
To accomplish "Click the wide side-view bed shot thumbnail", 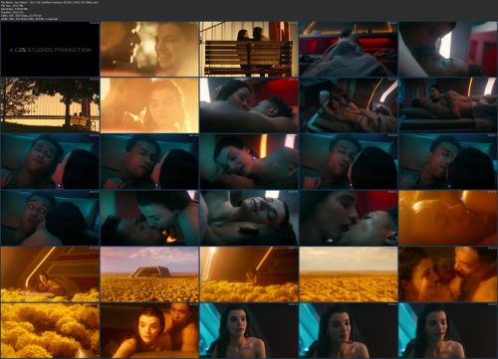I will (x=447, y=105).
